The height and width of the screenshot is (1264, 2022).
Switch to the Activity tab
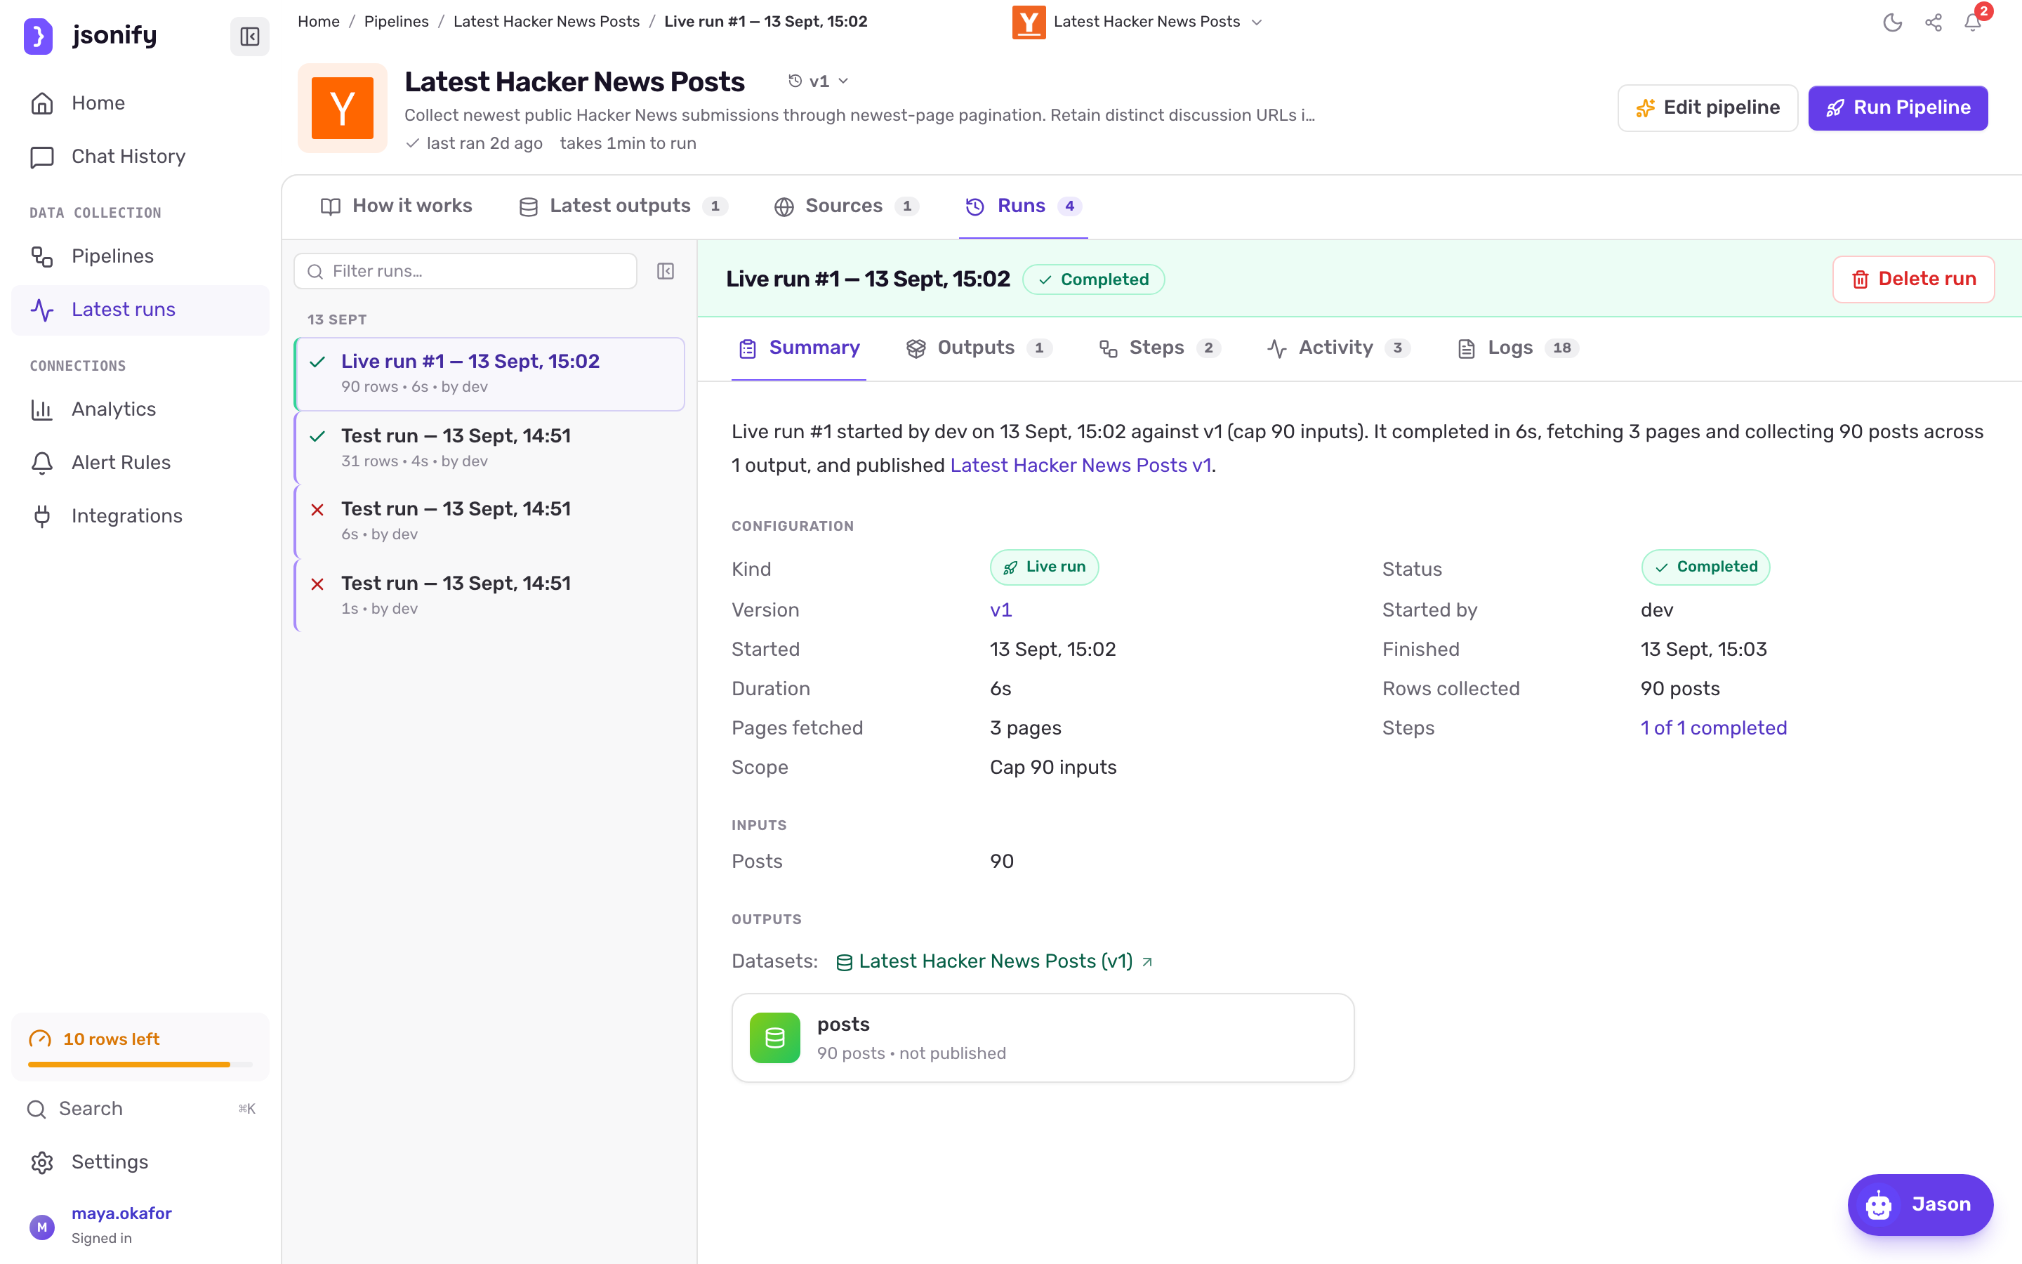tap(1337, 348)
